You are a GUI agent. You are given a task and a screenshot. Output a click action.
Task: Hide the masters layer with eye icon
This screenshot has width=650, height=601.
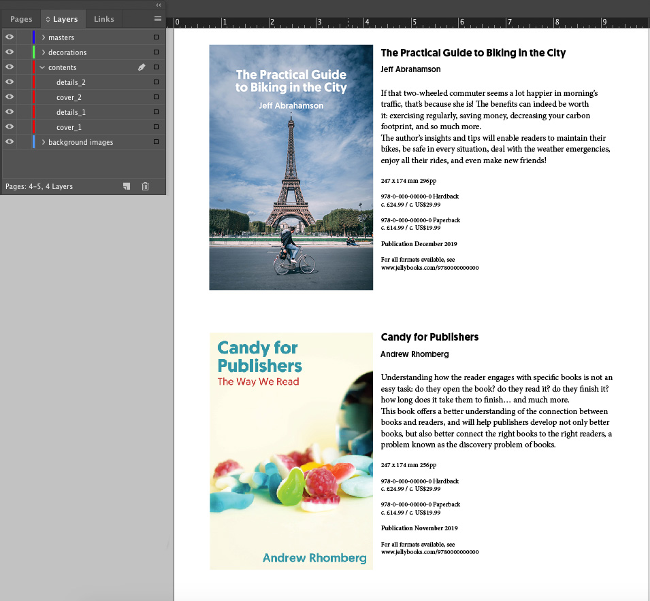[x=10, y=37]
